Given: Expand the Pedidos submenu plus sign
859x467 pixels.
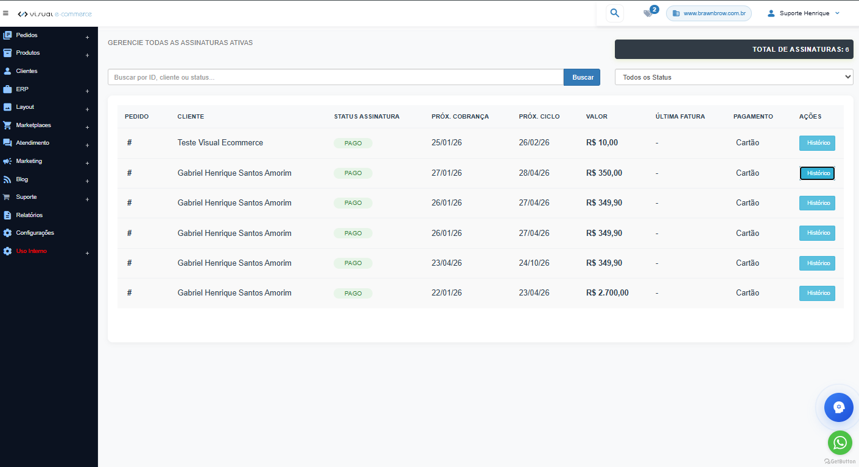Looking at the screenshot, I should pyautogui.click(x=87, y=38).
